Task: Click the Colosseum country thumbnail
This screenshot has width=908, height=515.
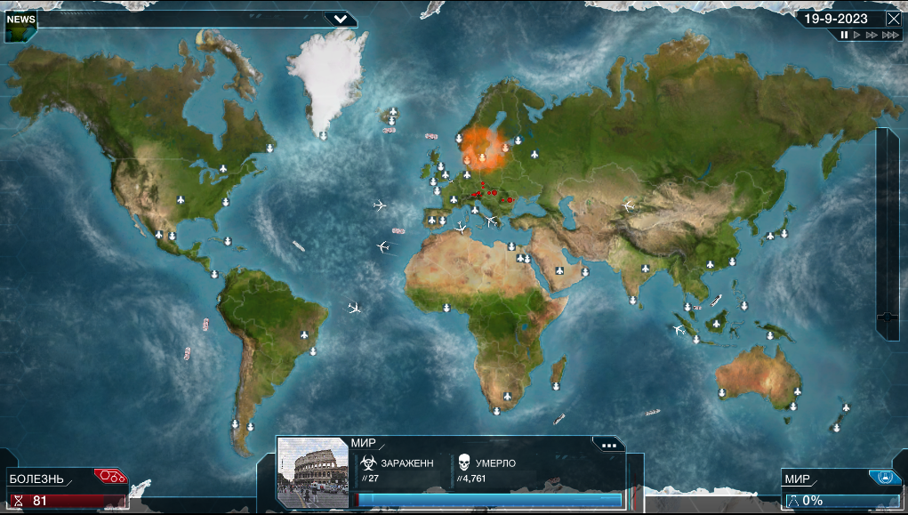Action: pyautogui.click(x=313, y=472)
